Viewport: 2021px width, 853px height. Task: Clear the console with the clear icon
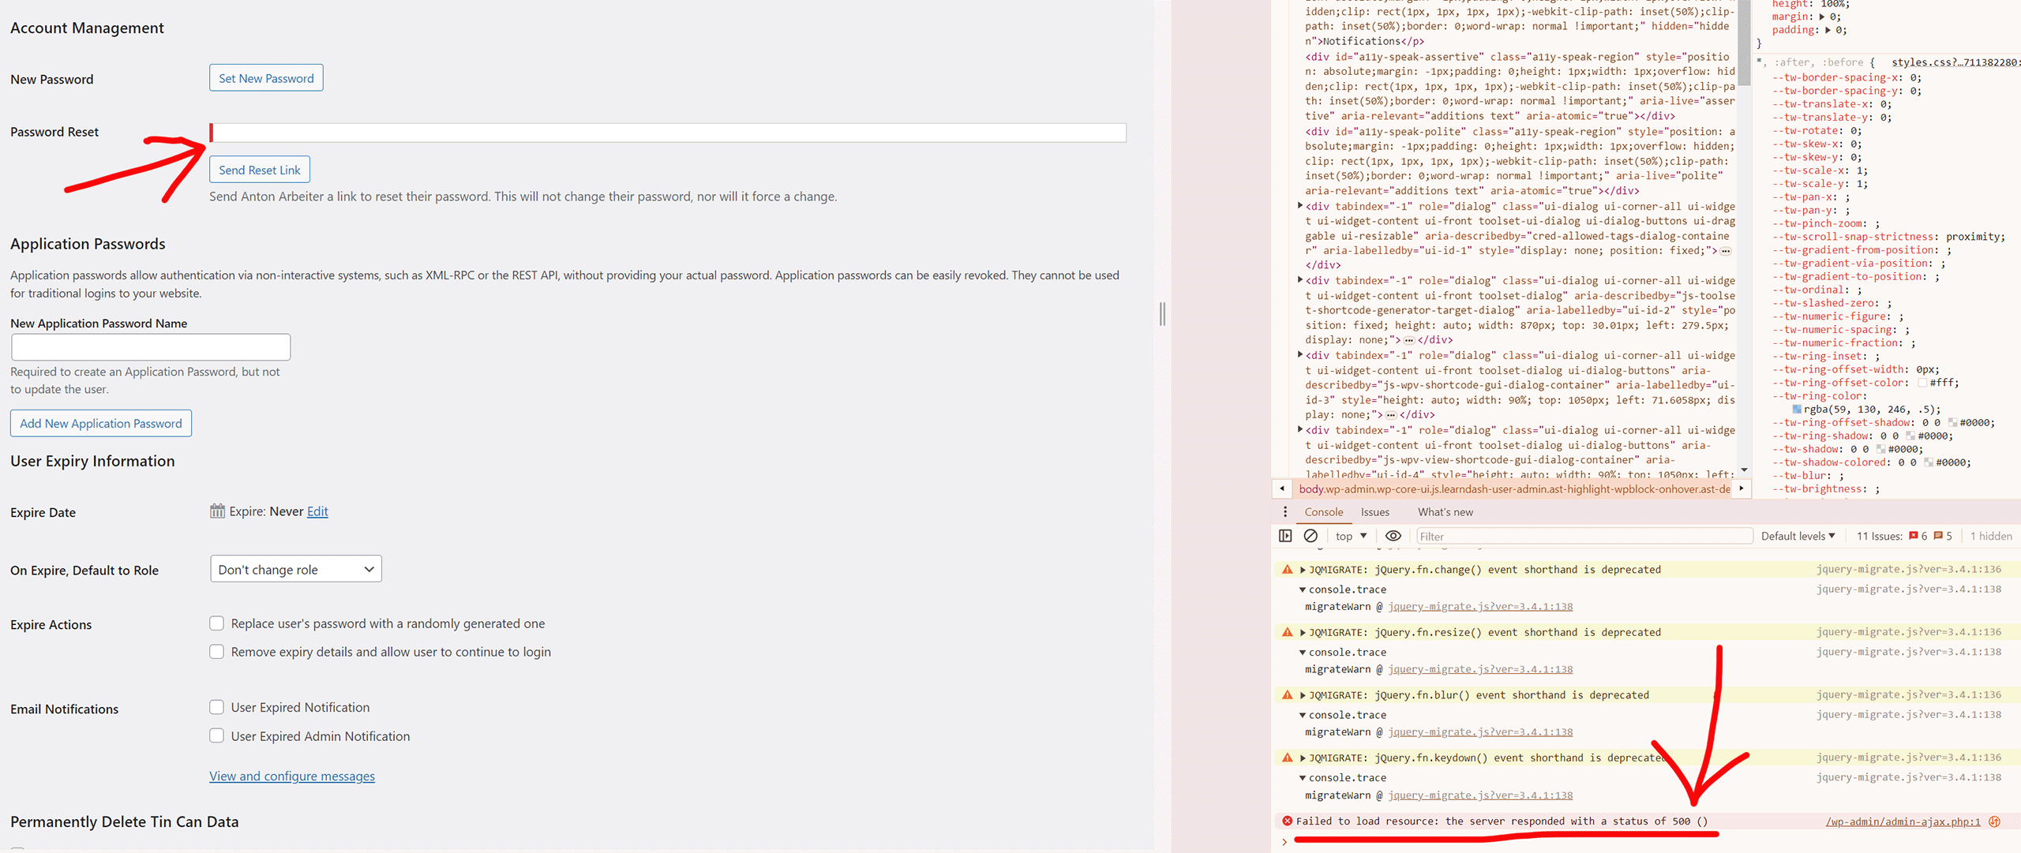[1310, 536]
